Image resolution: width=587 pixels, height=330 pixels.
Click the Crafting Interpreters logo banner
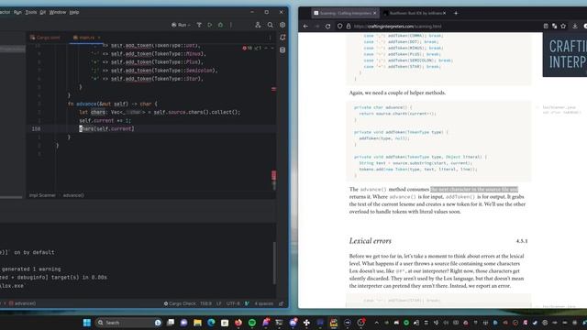tap(565, 55)
